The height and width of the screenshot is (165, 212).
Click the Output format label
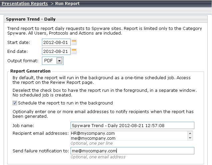(23, 61)
